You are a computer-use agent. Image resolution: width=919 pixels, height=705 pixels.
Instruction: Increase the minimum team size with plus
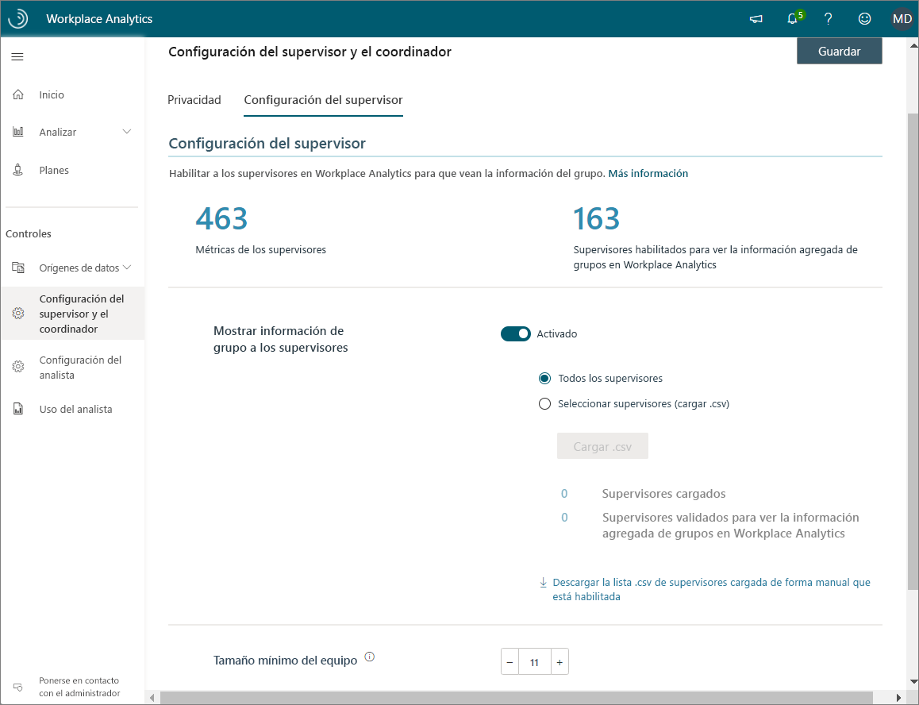[x=559, y=662]
